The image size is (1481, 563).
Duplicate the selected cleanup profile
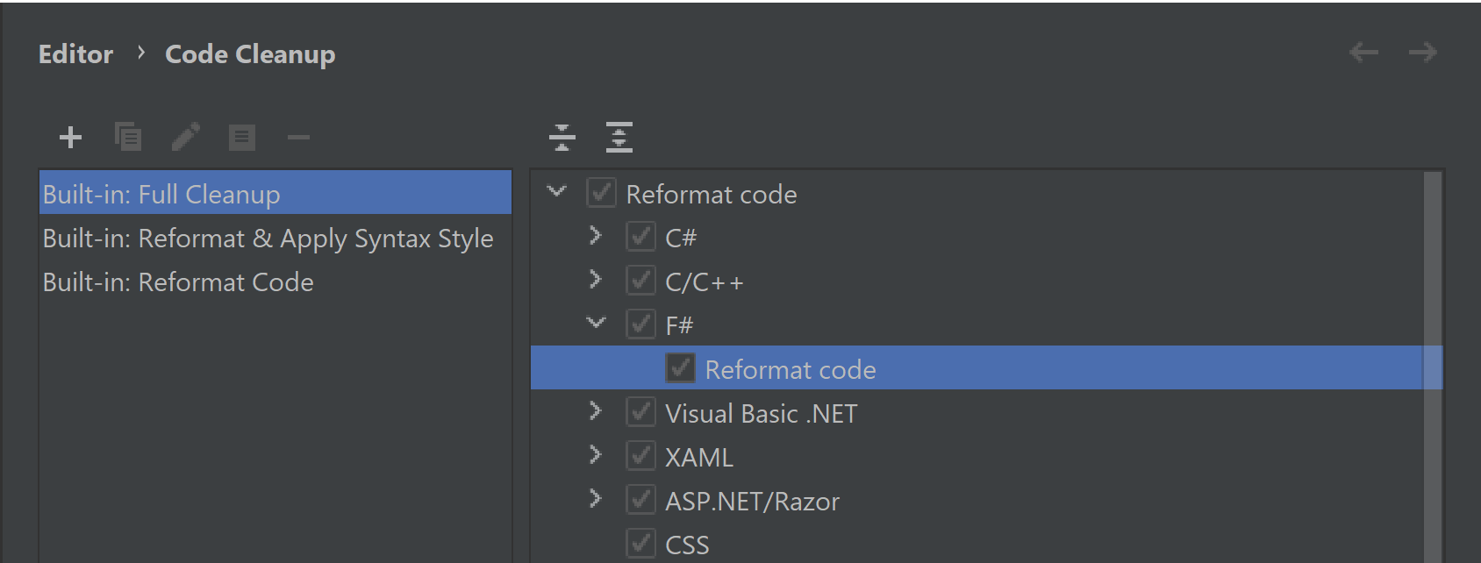(x=128, y=137)
